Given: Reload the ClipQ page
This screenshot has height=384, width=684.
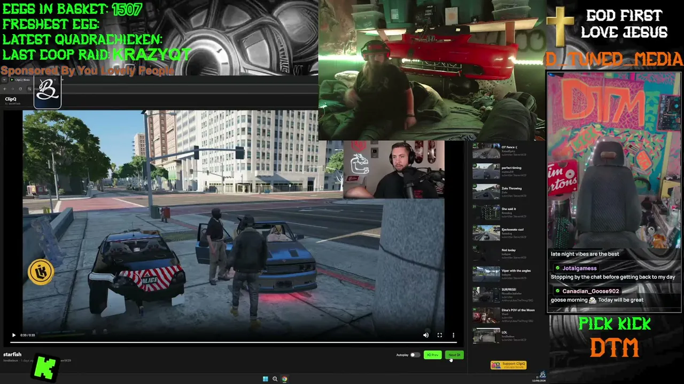Looking at the screenshot, I should point(20,89).
